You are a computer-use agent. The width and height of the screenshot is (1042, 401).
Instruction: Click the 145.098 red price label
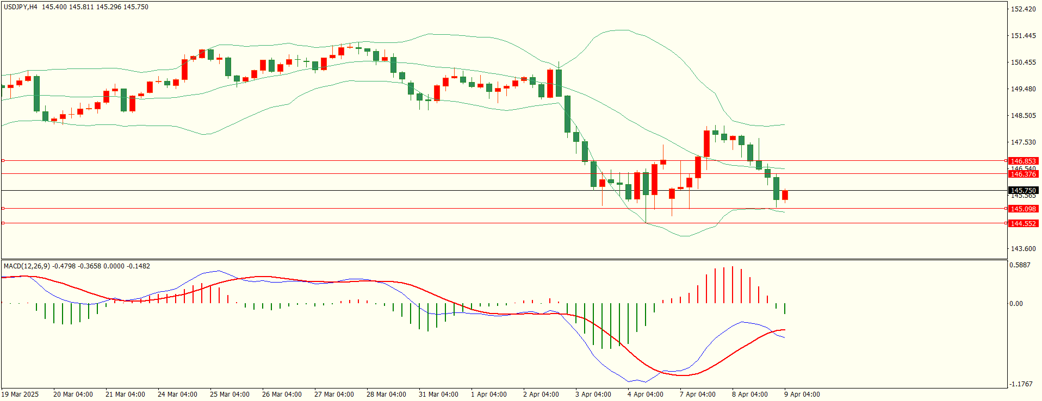click(x=1022, y=209)
